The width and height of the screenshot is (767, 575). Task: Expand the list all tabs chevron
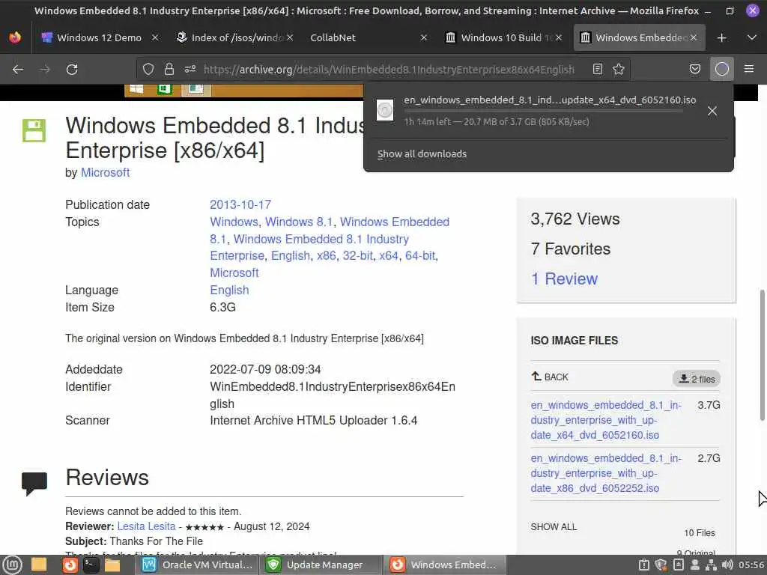coord(752,37)
